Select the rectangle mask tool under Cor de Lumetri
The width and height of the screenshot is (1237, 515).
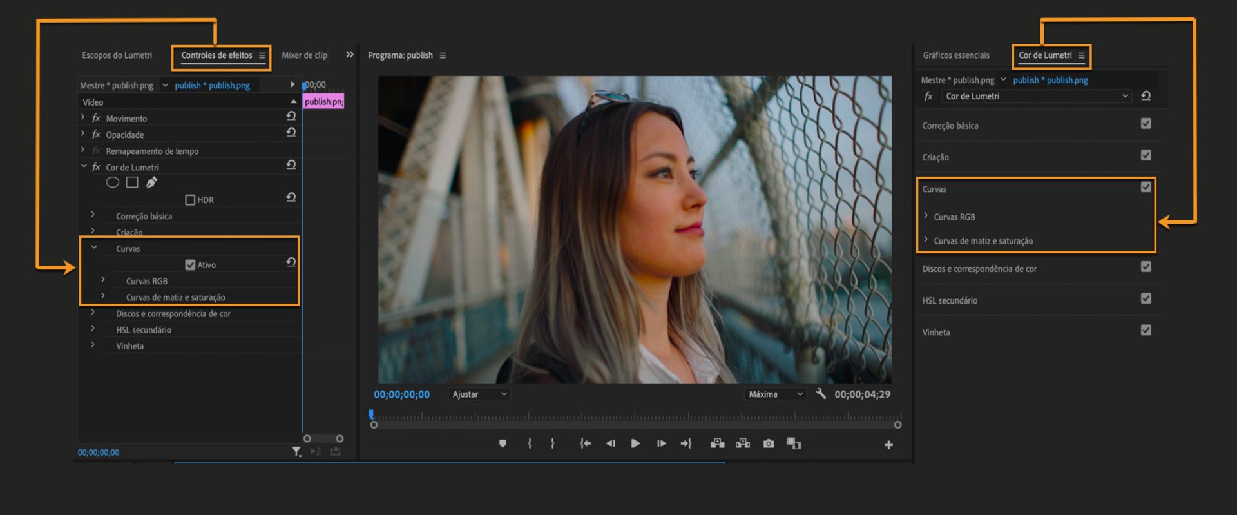click(132, 182)
